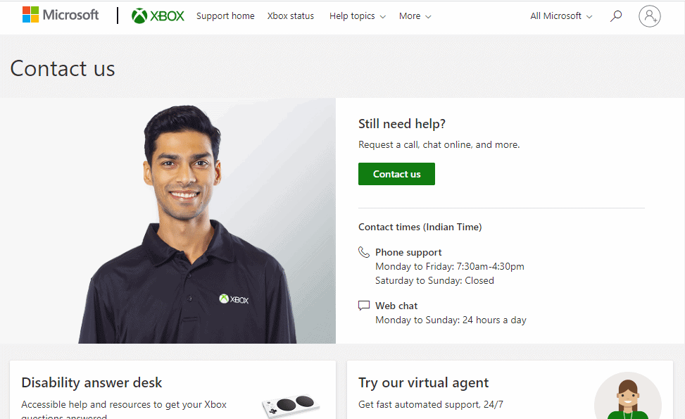Click the account sign-in icon
This screenshot has height=419, width=685.
[x=649, y=15]
